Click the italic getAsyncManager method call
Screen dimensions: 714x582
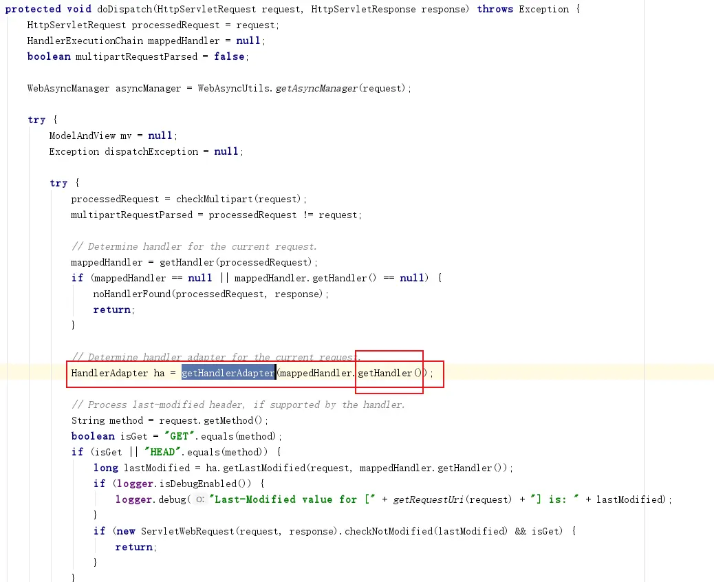(x=316, y=88)
